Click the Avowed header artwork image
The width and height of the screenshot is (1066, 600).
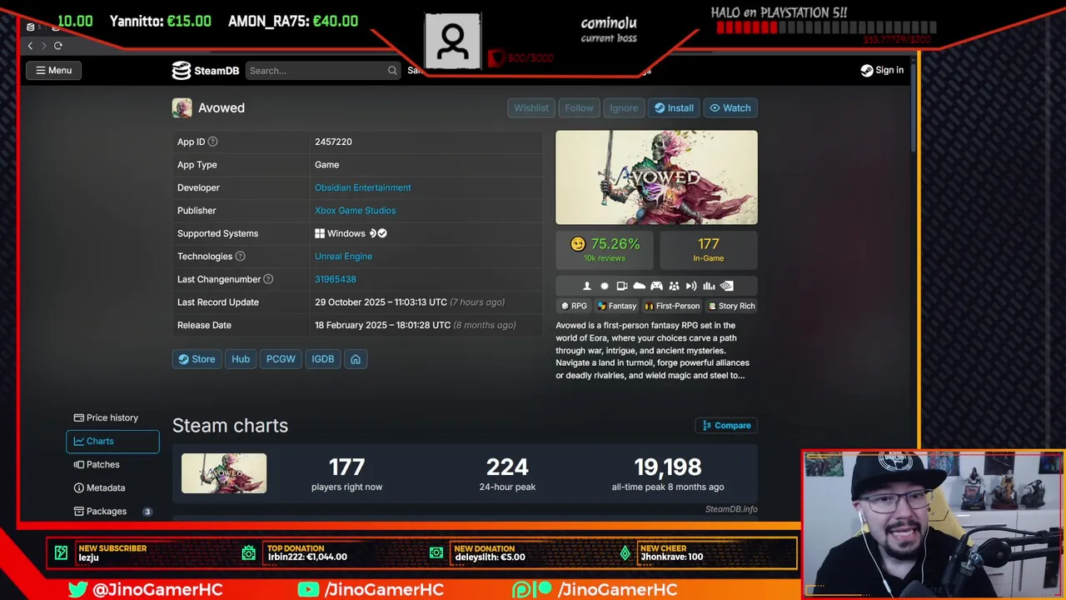tap(656, 177)
